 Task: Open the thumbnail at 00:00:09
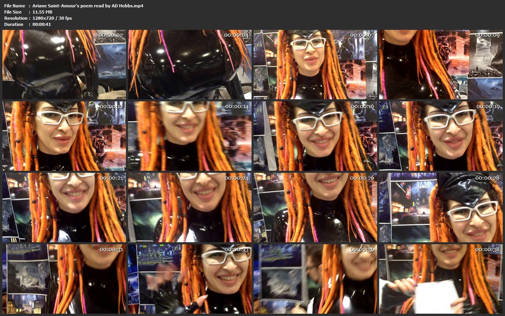441,65
